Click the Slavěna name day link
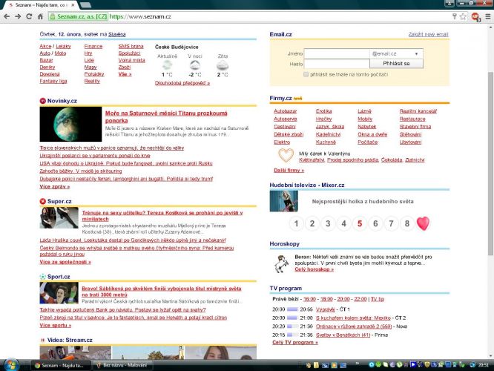 (x=117, y=34)
